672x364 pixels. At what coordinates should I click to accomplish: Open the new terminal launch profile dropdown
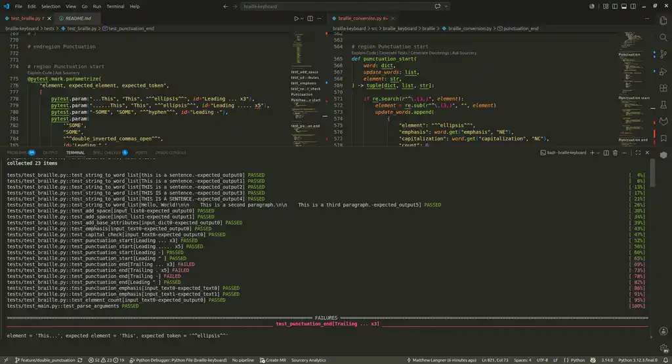pos(598,152)
